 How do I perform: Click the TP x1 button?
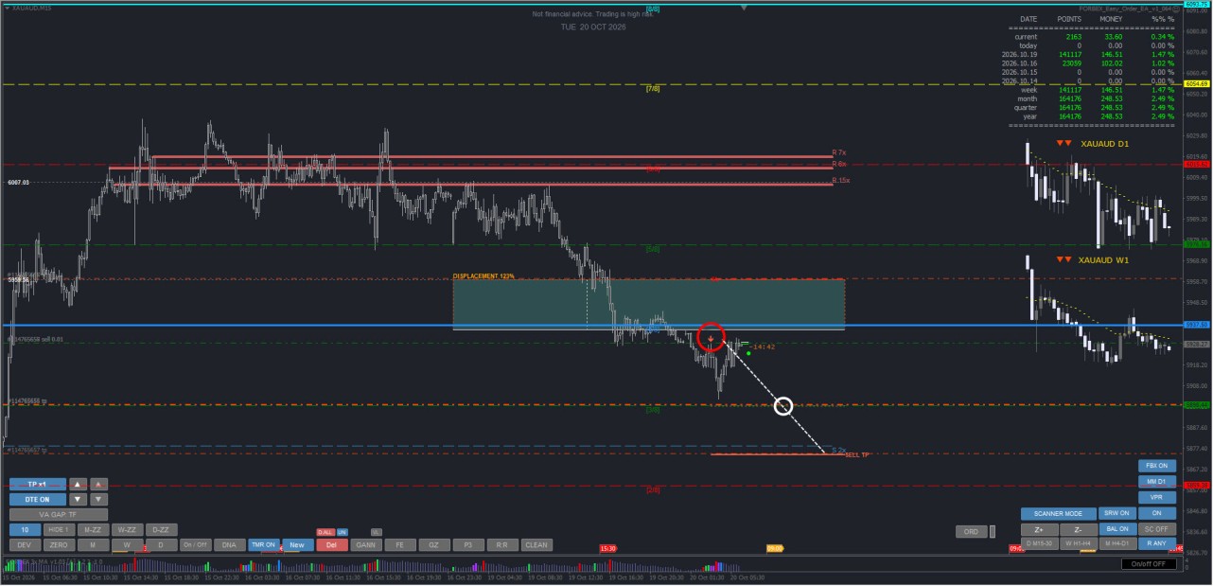point(38,484)
